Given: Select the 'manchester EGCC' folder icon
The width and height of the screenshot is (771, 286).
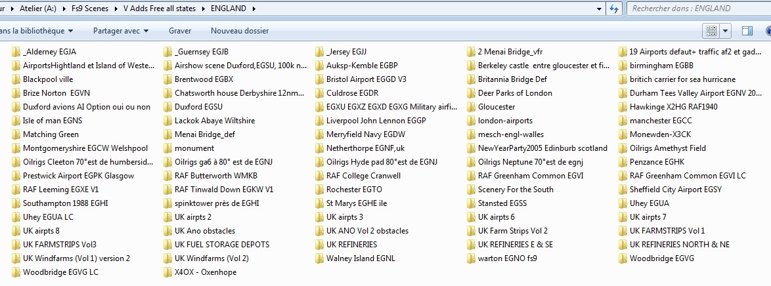Looking at the screenshot, I should [x=623, y=121].
